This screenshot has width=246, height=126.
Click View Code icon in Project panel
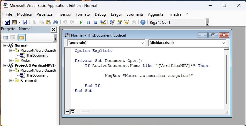6,38
